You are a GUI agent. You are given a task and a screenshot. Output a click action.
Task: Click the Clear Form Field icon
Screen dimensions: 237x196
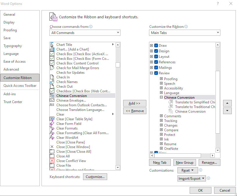(52, 124)
